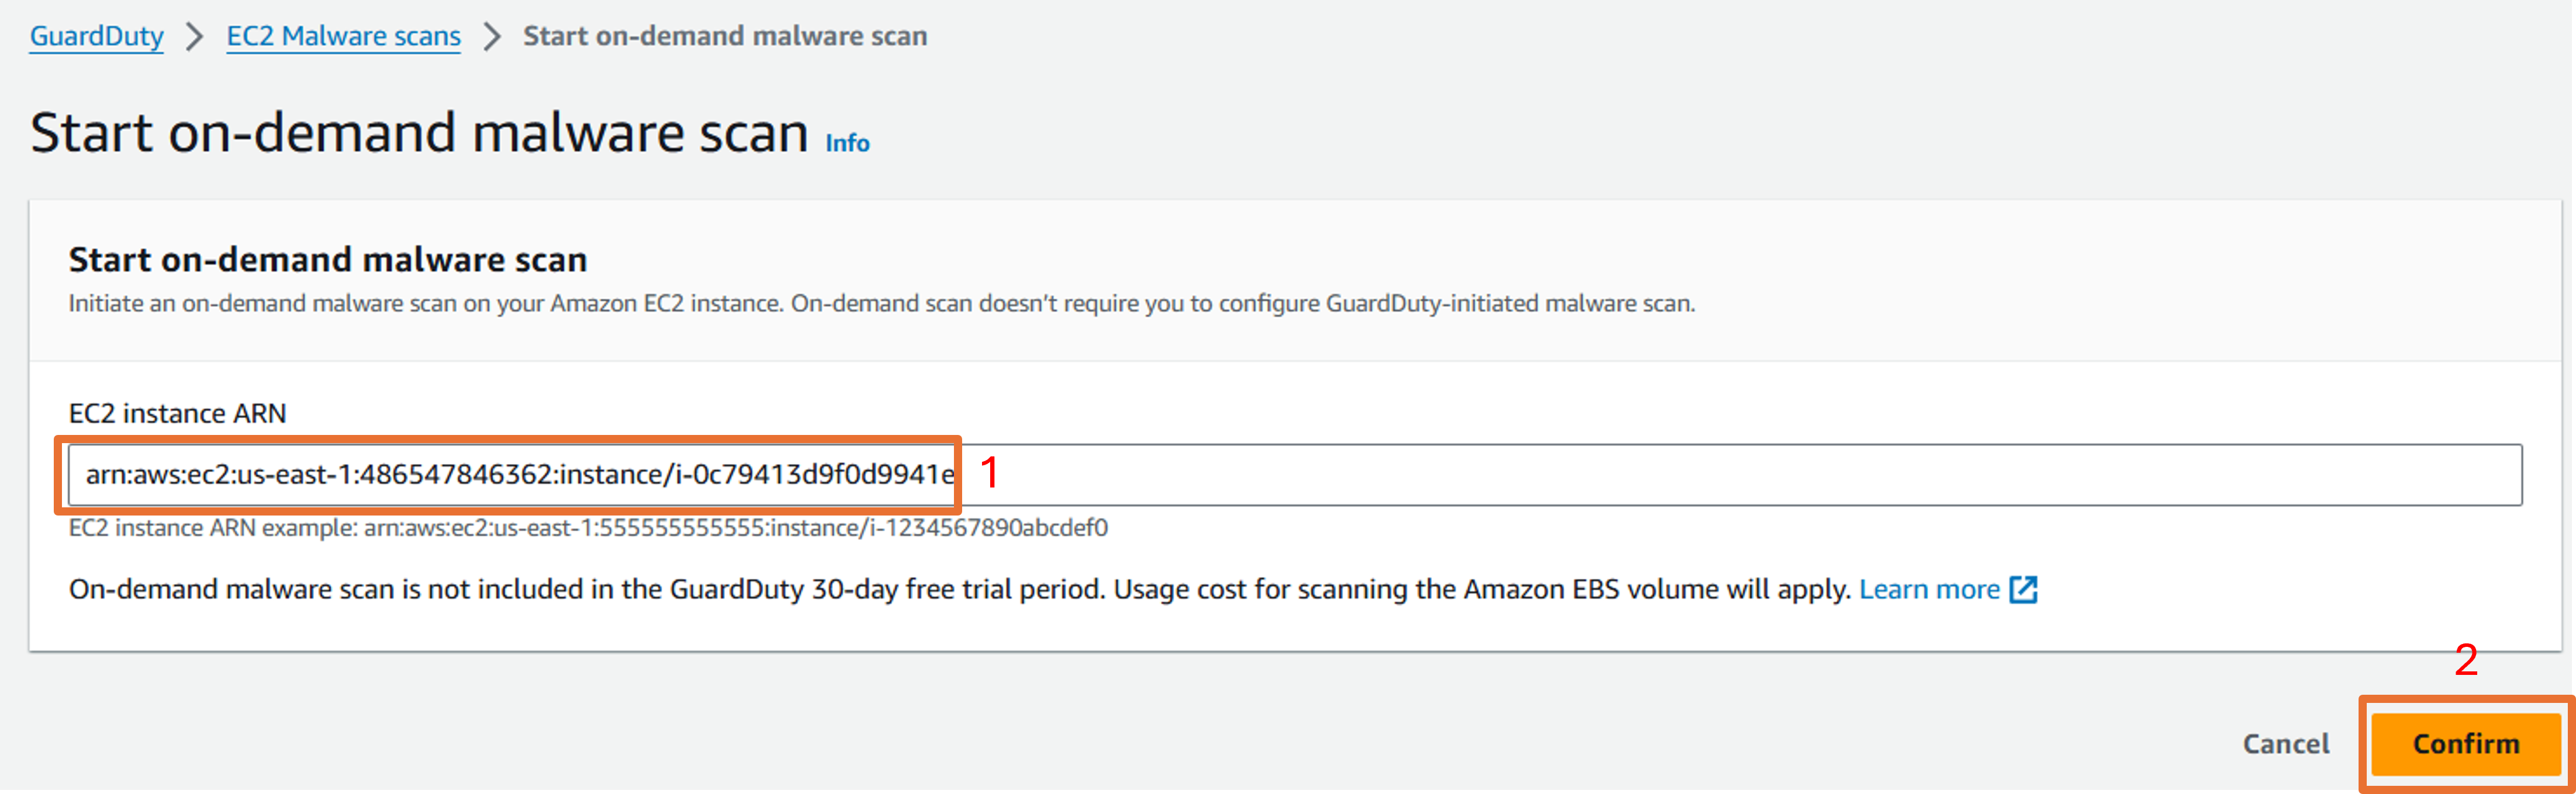Click the EC2 instance ARN example helper text
Viewport: 2576px width, 794px height.
[x=588, y=527]
